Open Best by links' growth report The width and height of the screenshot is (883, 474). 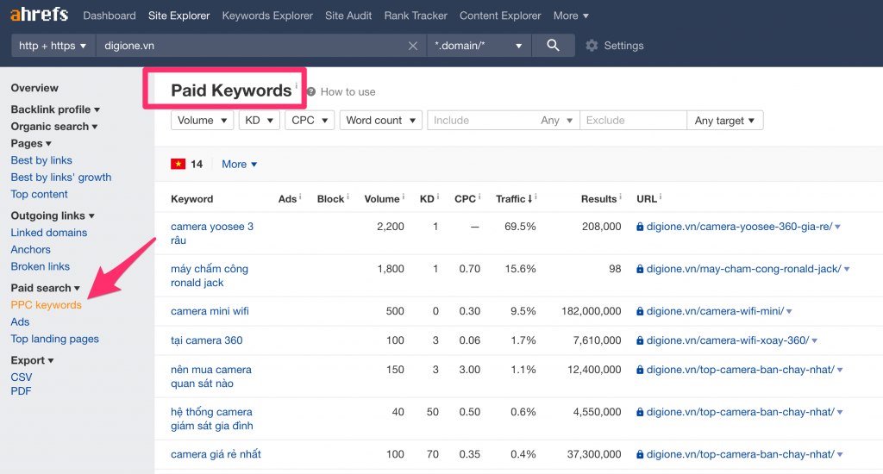click(61, 178)
